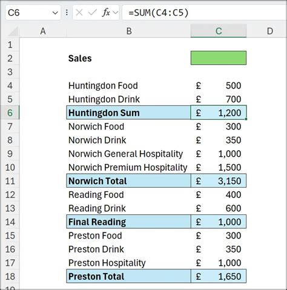Select row 18 header
The image size is (287, 290).
10,276
